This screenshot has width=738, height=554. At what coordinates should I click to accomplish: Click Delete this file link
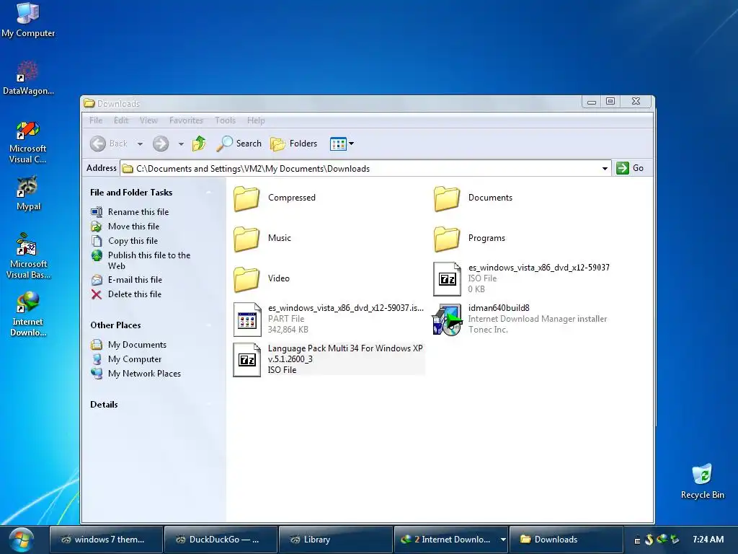(135, 294)
